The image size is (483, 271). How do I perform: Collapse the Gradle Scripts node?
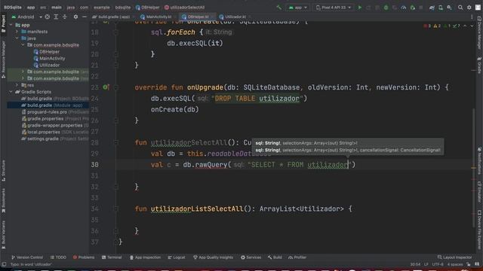[x=11, y=92]
